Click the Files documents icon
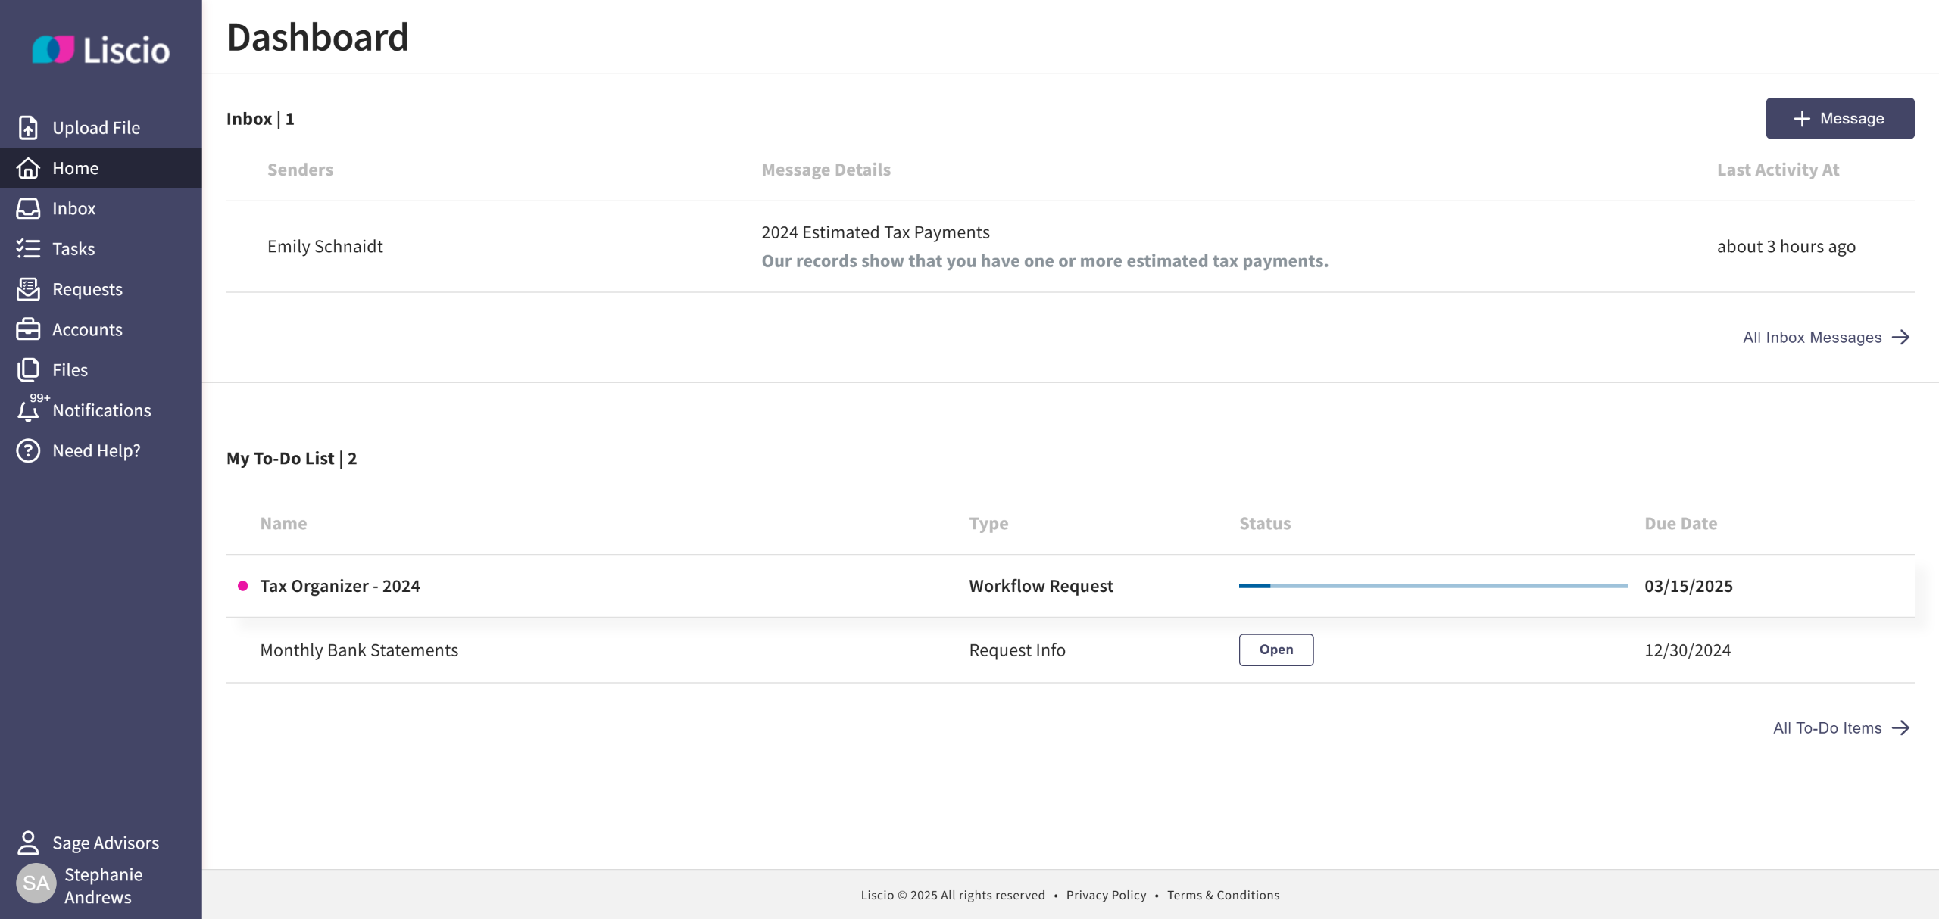The image size is (1939, 919). [x=28, y=369]
